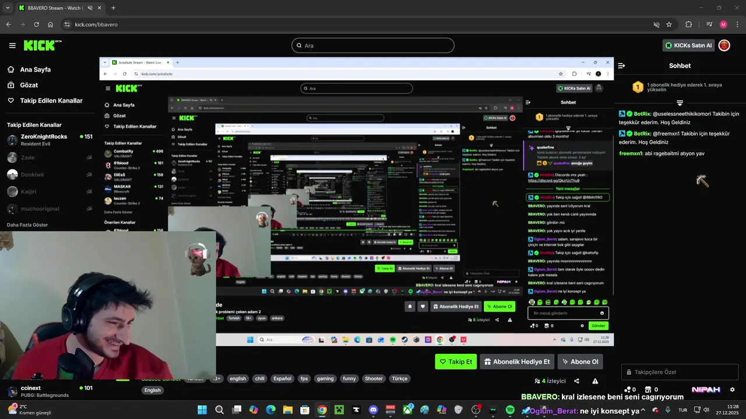Open Microsoft Edge from the taskbar
This screenshot has width=746, height=419.
(x=270, y=410)
